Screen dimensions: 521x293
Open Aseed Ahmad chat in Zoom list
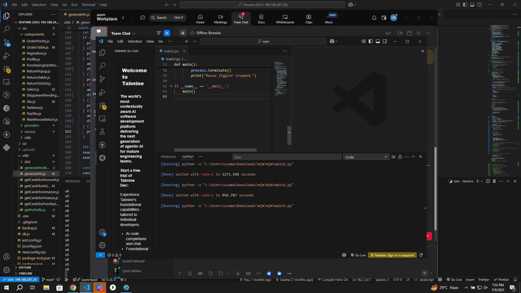coord(133,261)
